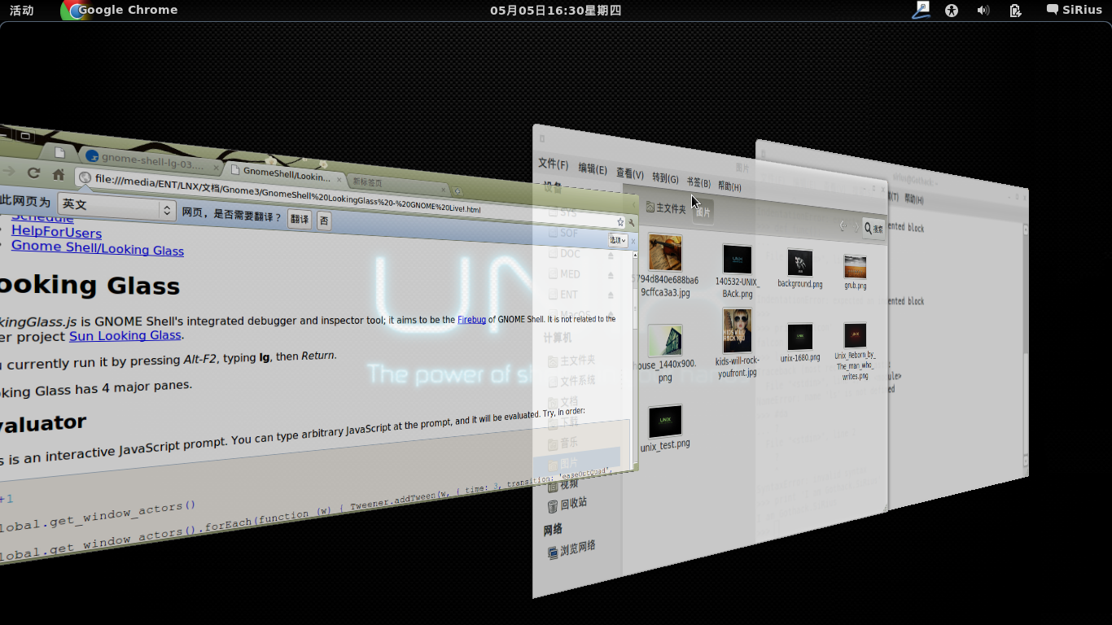Go forward in file manager navigation

click(x=856, y=228)
